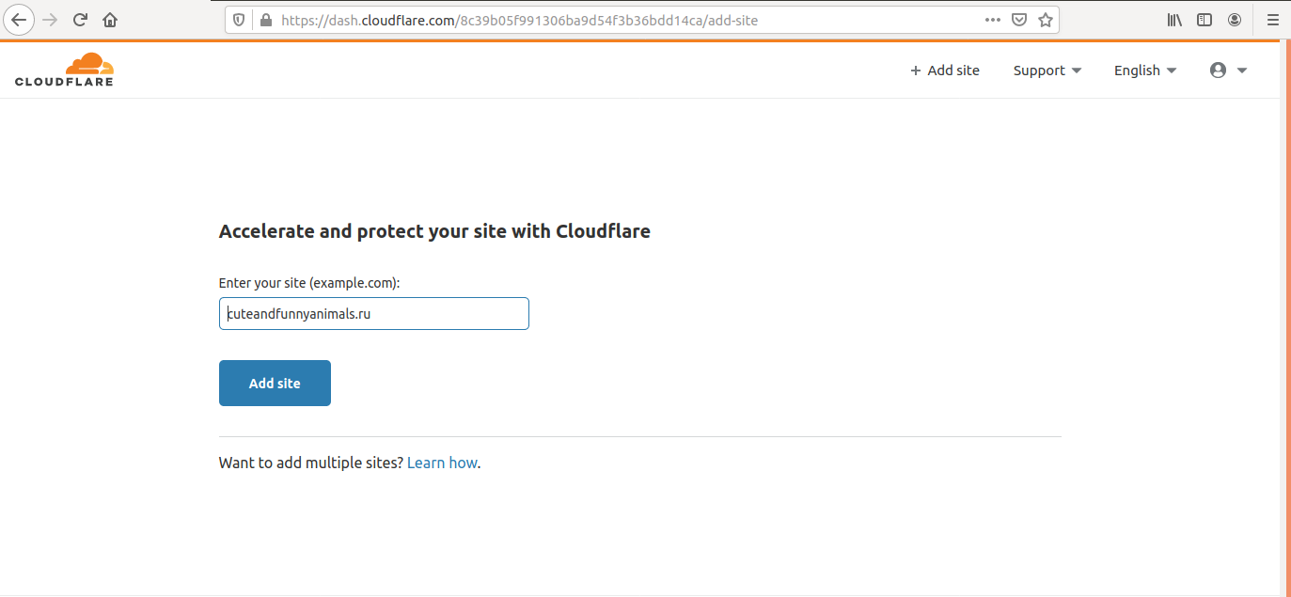This screenshot has height=597, width=1291.
Task: Click Add site in top navigation
Action: pyautogui.click(x=944, y=71)
